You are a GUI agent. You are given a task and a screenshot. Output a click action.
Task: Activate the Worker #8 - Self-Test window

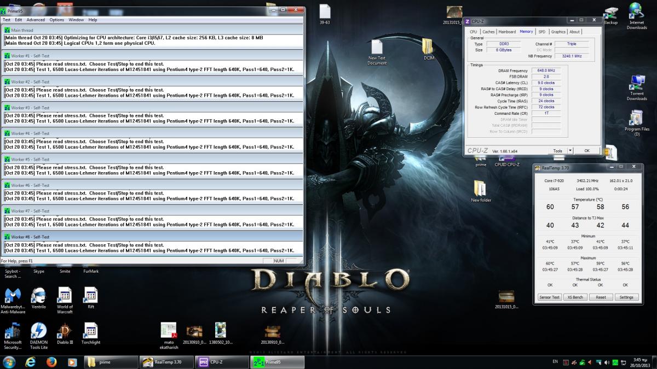coord(152,237)
